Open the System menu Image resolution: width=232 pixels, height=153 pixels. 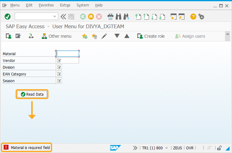(x=83, y=5)
